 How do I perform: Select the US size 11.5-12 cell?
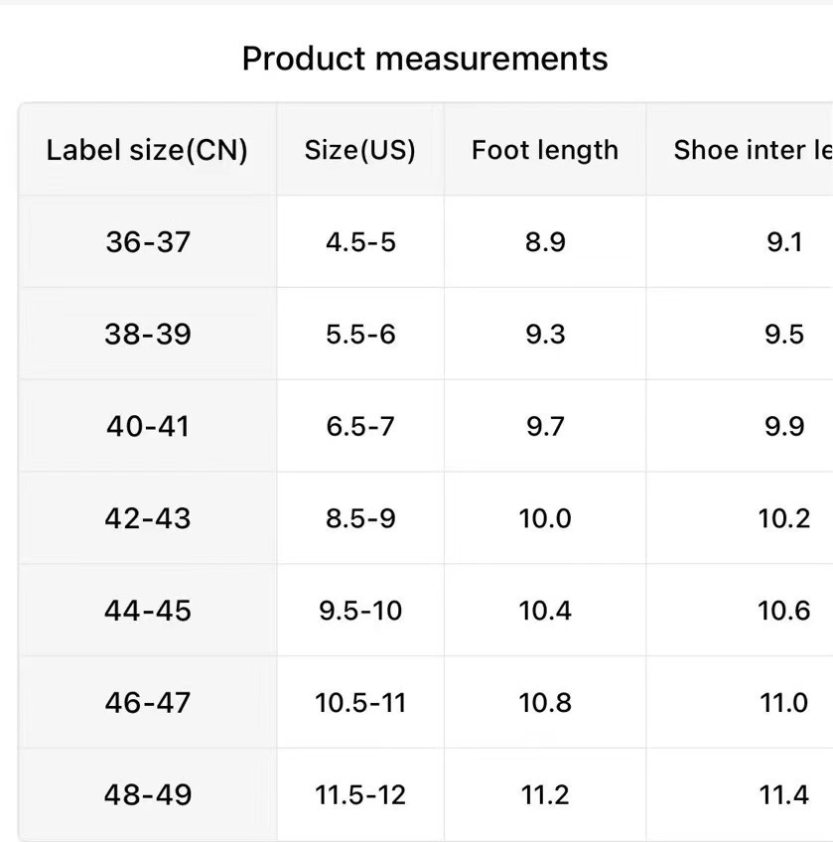pyautogui.click(x=360, y=794)
